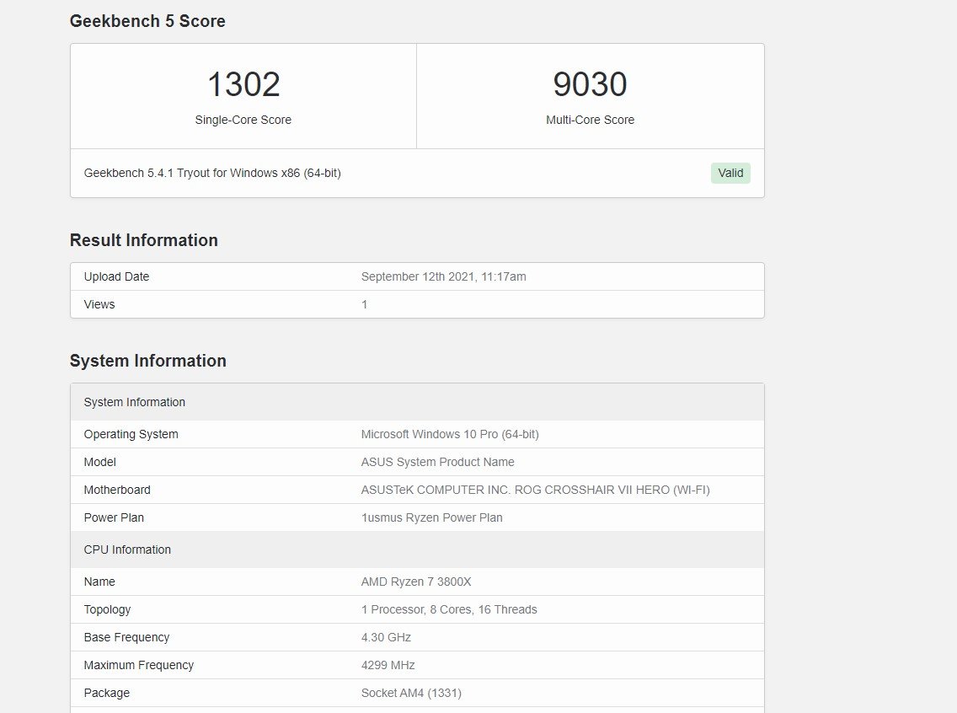Click the Model label
This screenshot has width=957, height=713.
click(x=100, y=462)
